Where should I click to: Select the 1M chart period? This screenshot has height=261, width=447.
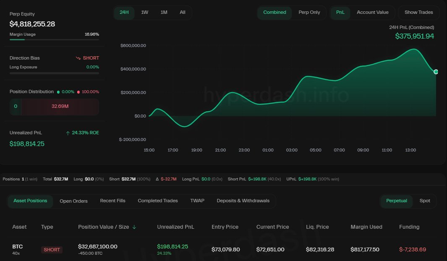point(164,13)
